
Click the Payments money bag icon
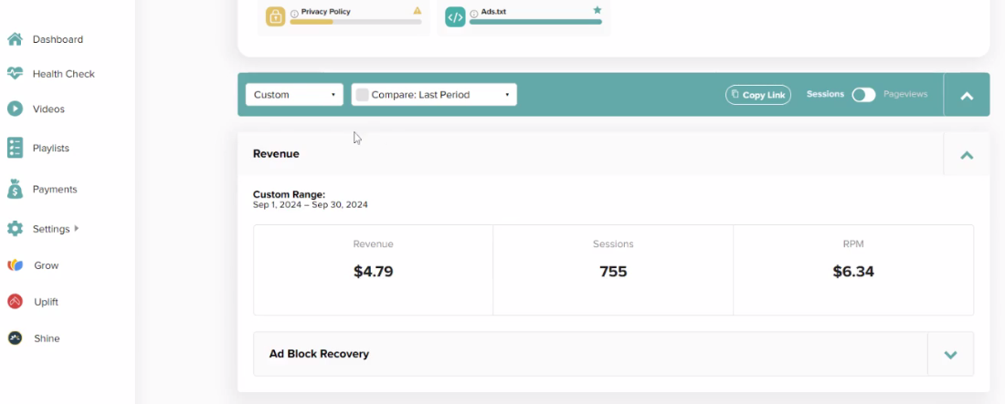(x=15, y=189)
